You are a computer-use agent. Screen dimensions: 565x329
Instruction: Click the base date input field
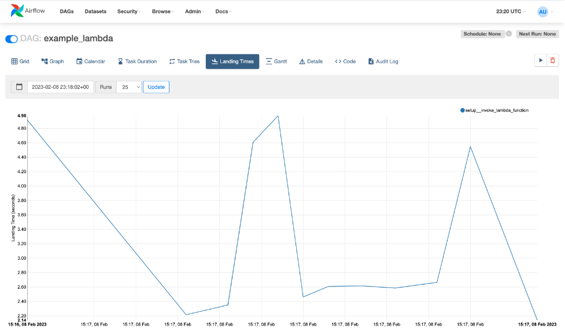point(60,87)
